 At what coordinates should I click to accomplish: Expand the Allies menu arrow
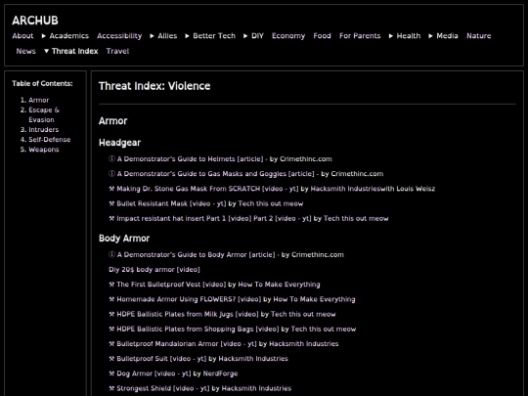(x=153, y=36)
